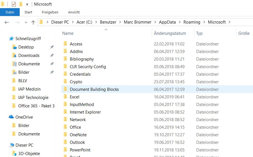The width and height of the screenshot is (253, 157).
Task: Select Office 365 - Paket 3 folder
Action: (36, 106)
